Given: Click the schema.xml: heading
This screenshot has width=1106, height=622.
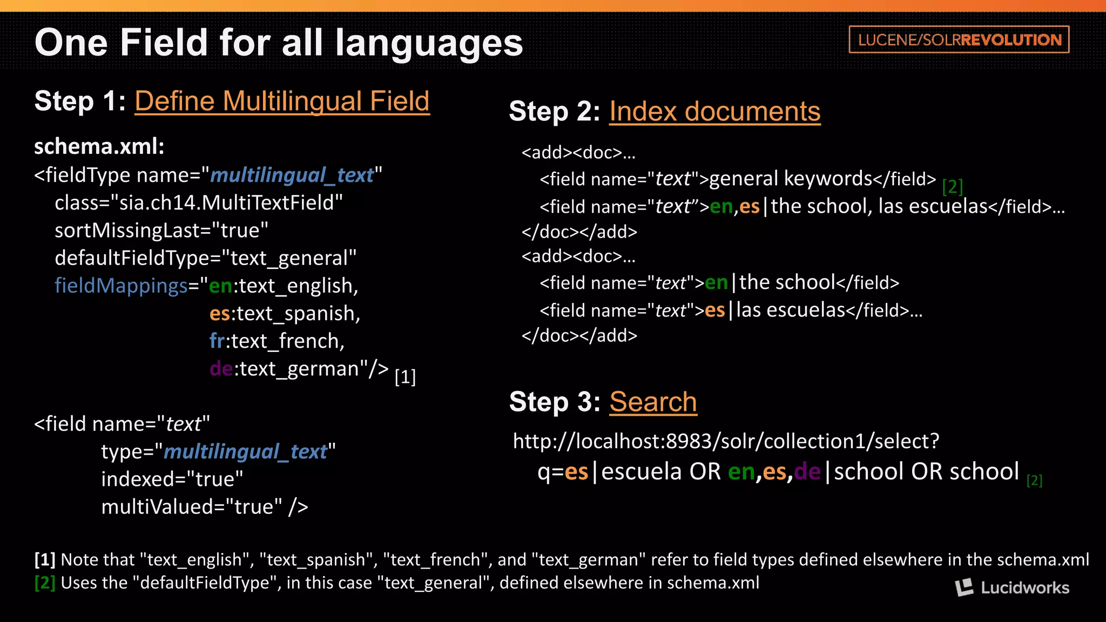Looking at the screenshot, I should [99, 146].
